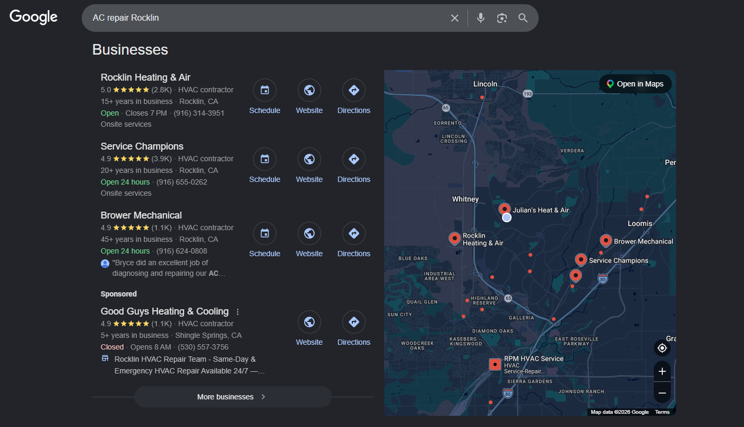Get Directions to Good Guys Heating & Cooling
The width and height of the screenshot is (744, 427).
point(354,322)
